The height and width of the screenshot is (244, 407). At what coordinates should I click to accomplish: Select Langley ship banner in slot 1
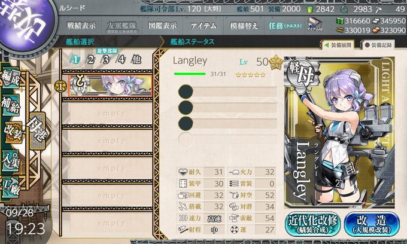point(110,86)
